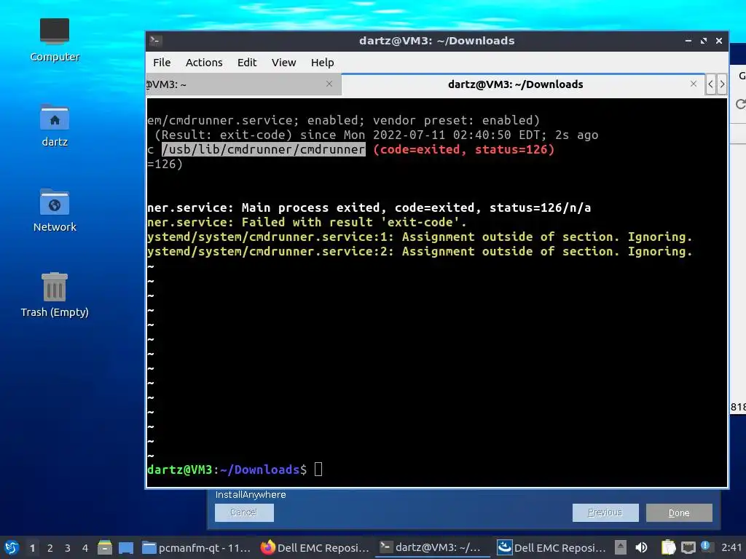Select the dartz@VM3 terminal taskbar entry
This screenshot has width=746, height=559.
coord(433,547)
